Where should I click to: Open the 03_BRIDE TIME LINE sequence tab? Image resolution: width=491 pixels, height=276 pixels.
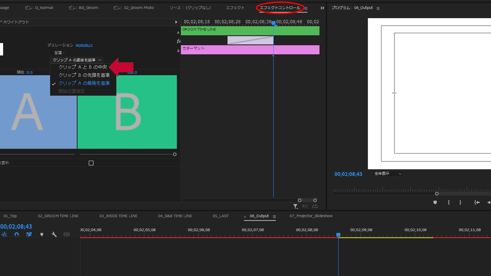click(118, 216)
